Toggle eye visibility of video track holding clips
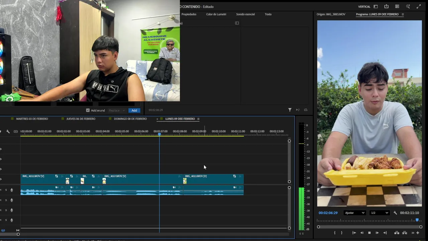 coord(1,179)
